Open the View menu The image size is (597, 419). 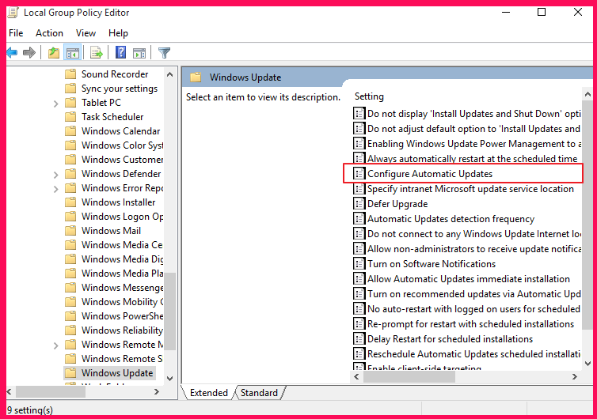[x=86, y=33]
